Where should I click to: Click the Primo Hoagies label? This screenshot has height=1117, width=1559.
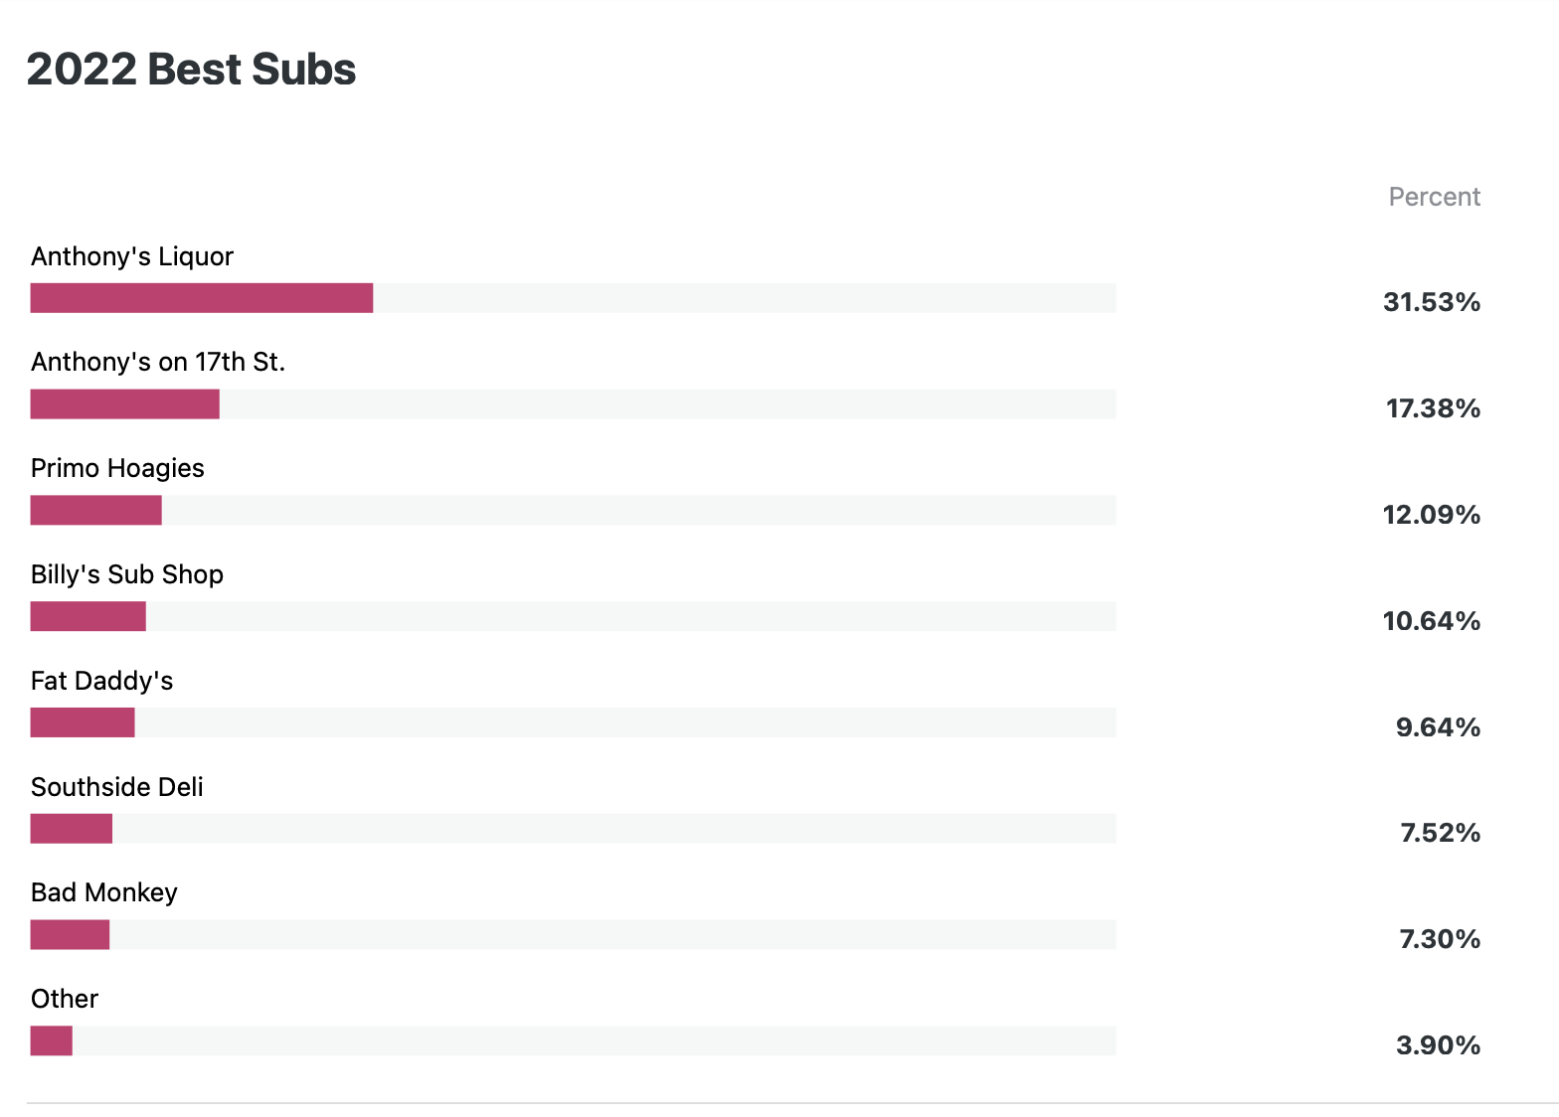(x=117, y=468)
